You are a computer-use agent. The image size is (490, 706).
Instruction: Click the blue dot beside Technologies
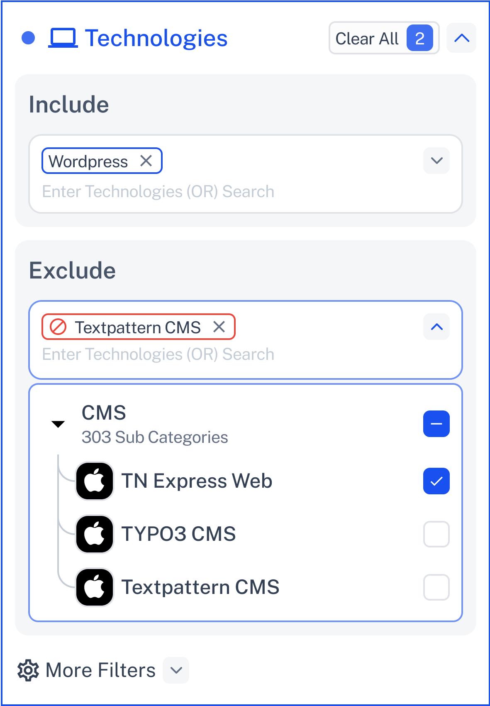coord(28,38)
